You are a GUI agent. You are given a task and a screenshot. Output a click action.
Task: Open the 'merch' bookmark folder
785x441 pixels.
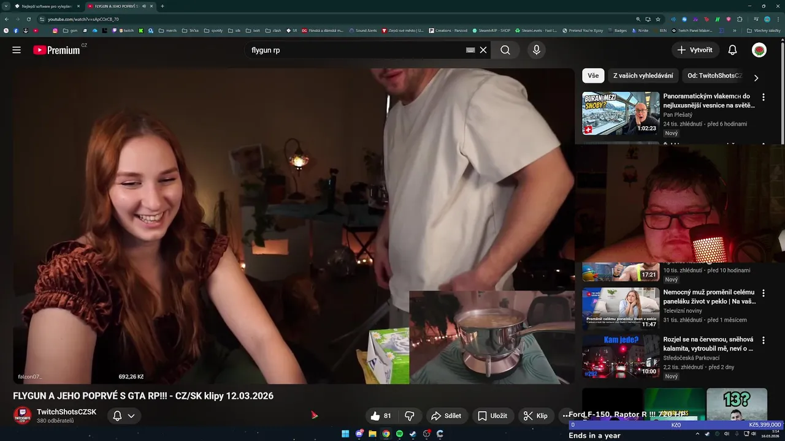click(167, 30)
